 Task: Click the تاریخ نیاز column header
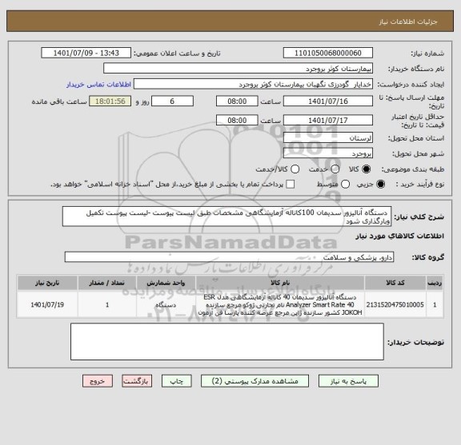[47, 283]
